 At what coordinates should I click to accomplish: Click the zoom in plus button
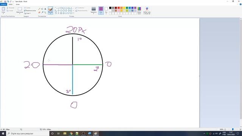coord(240,129)
